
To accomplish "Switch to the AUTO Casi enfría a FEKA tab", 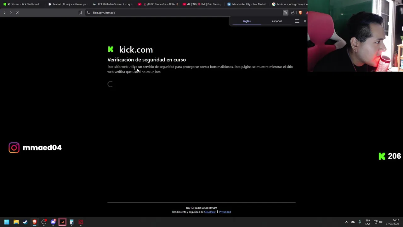I will [x=157, y=4].
